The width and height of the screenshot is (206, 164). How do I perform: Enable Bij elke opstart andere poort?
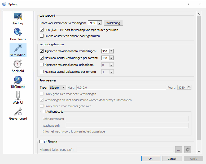[x=42, y=36]
